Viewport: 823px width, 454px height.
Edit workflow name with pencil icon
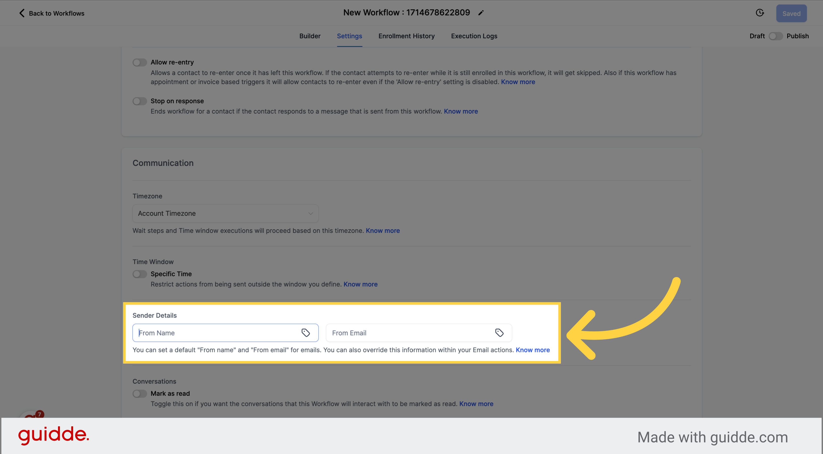(x=481, y=13)
